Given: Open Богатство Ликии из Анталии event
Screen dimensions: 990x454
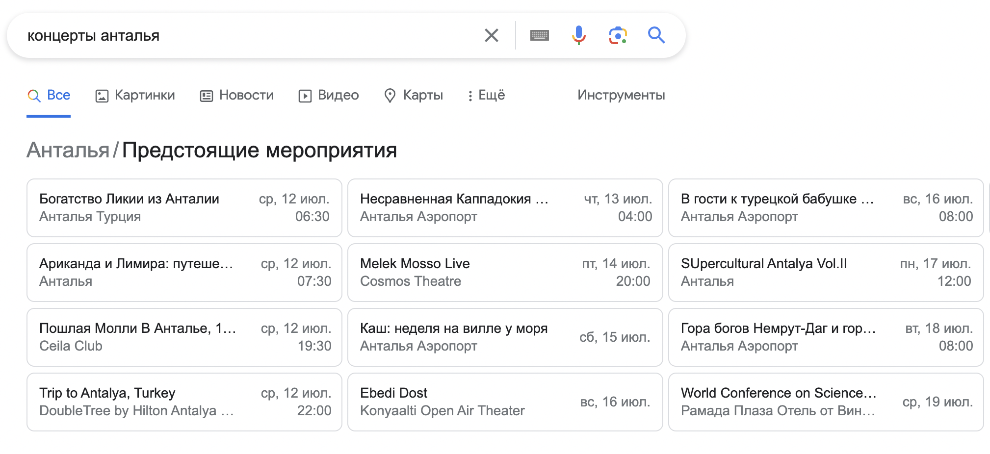Looking at the screenshot, I should (184, 208).
